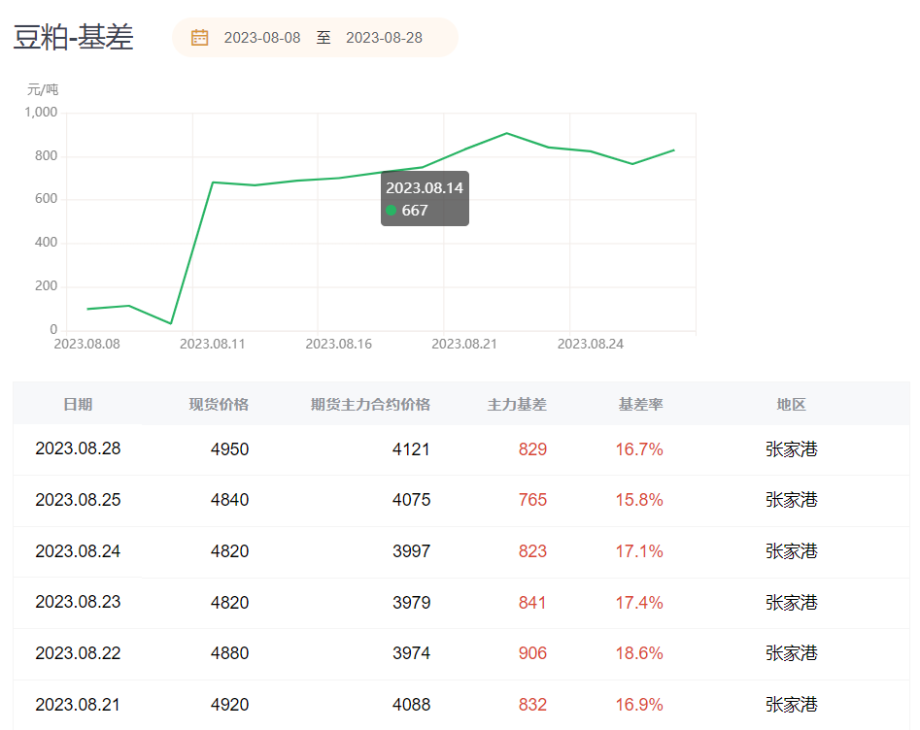Click futures price 4088 cell

411,704
